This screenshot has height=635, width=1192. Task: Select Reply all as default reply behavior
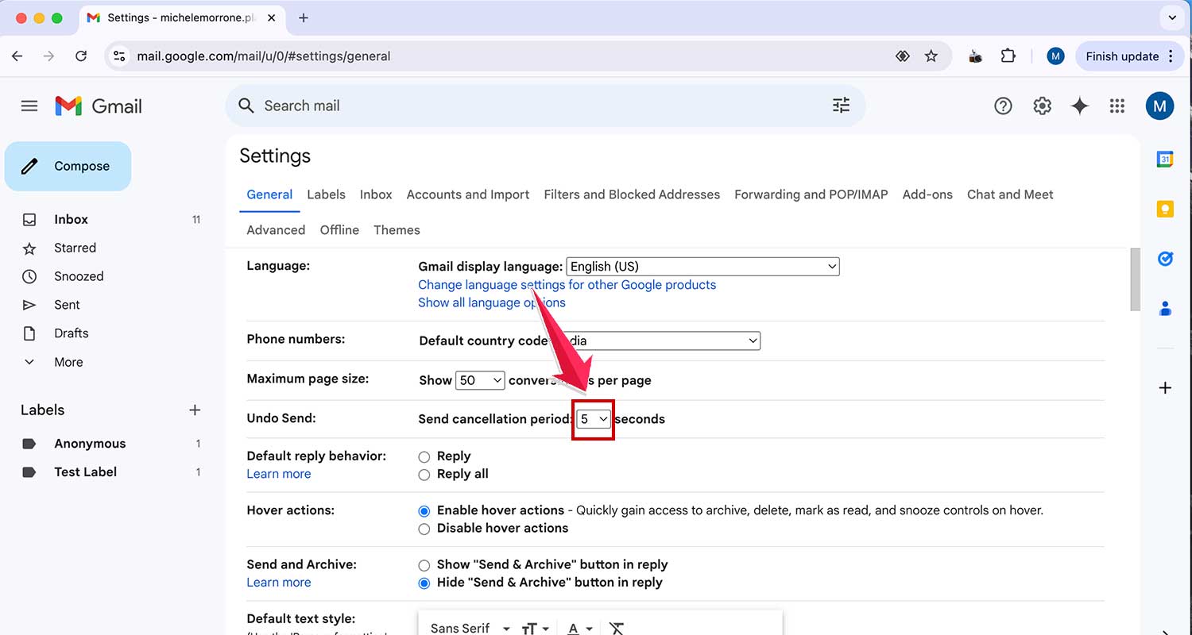pos(424,474)
